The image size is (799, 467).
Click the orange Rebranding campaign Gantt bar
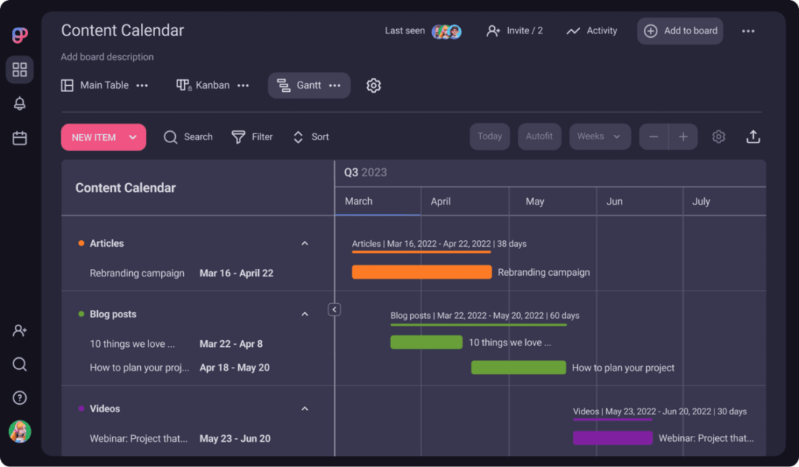(x=421, y=272)
